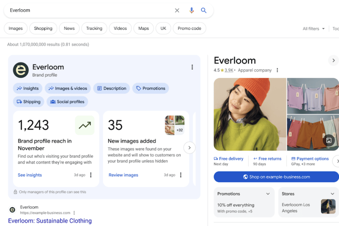339x226 pixels.
Task: Go to next card with carousel arrow
Action: [189, 148]
